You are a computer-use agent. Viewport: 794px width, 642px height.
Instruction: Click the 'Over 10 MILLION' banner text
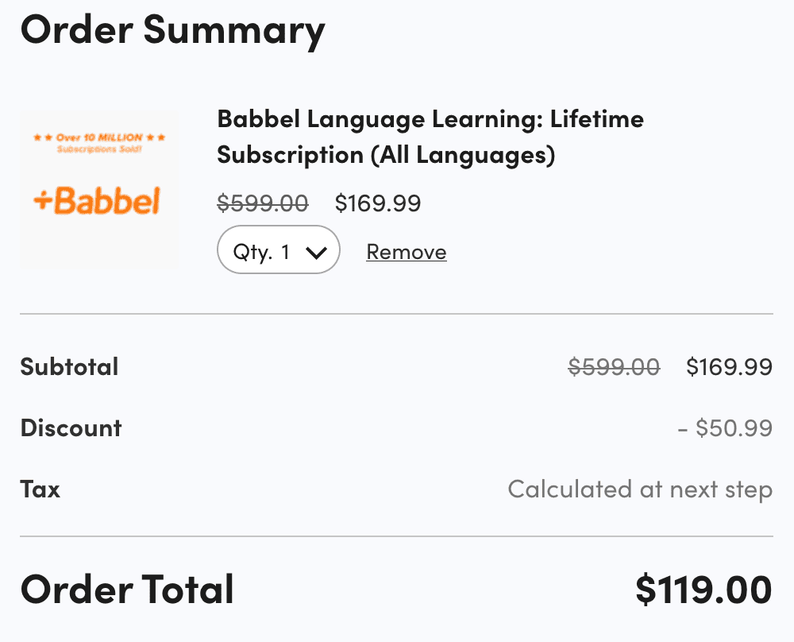click(x=98, y=137)
